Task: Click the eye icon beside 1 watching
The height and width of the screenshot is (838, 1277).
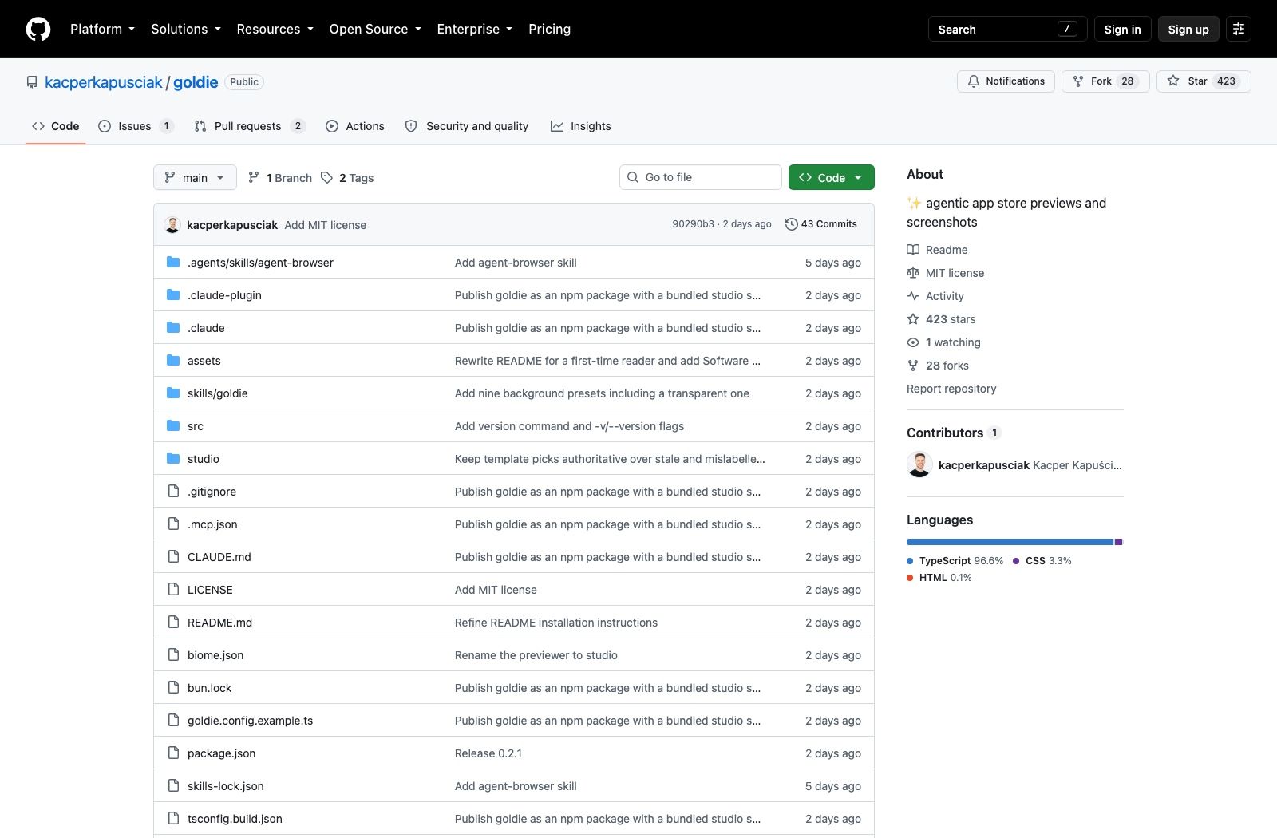Action: pyautogui.click(x=913, y=342)
